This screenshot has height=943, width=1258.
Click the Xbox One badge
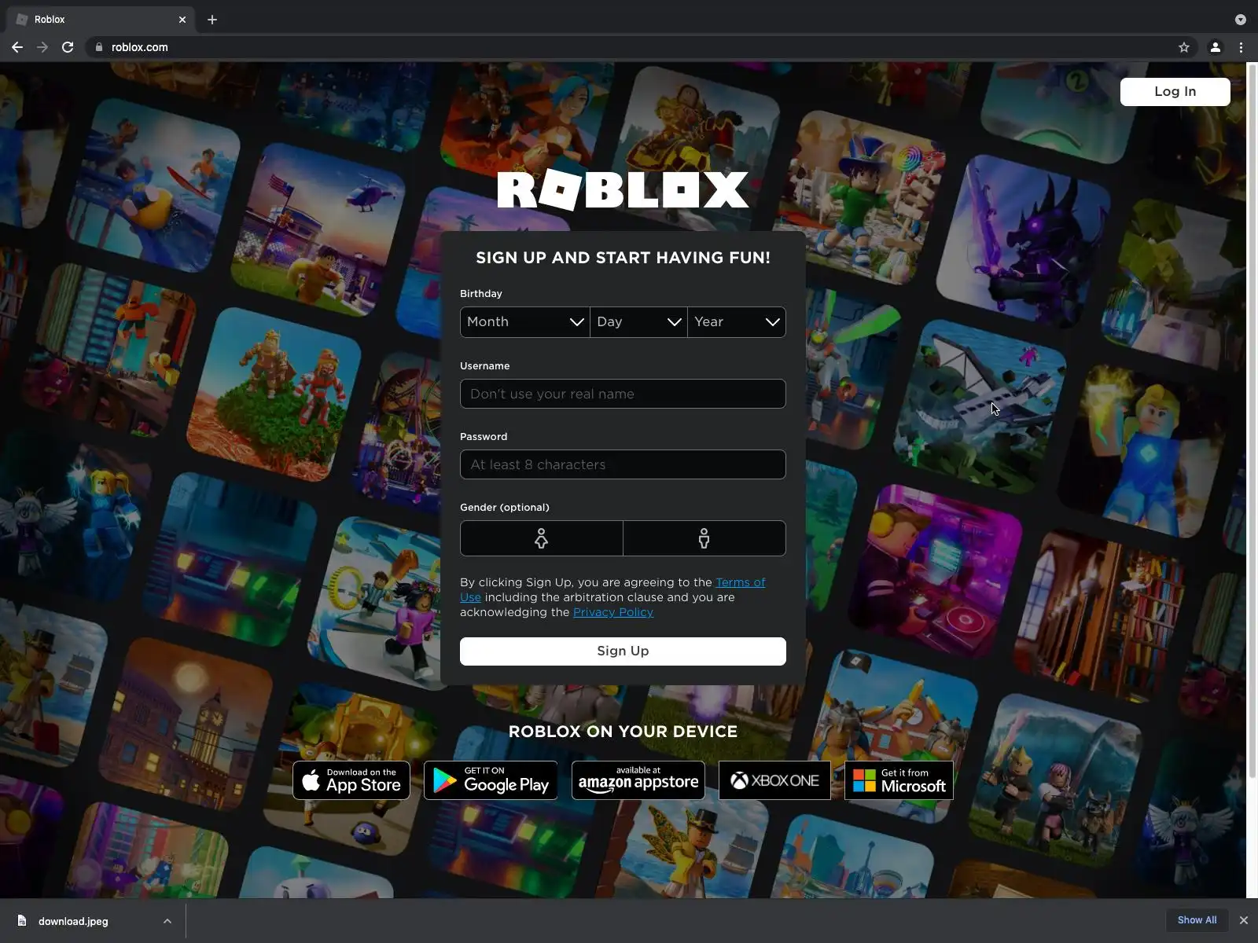tap(774, 780)
